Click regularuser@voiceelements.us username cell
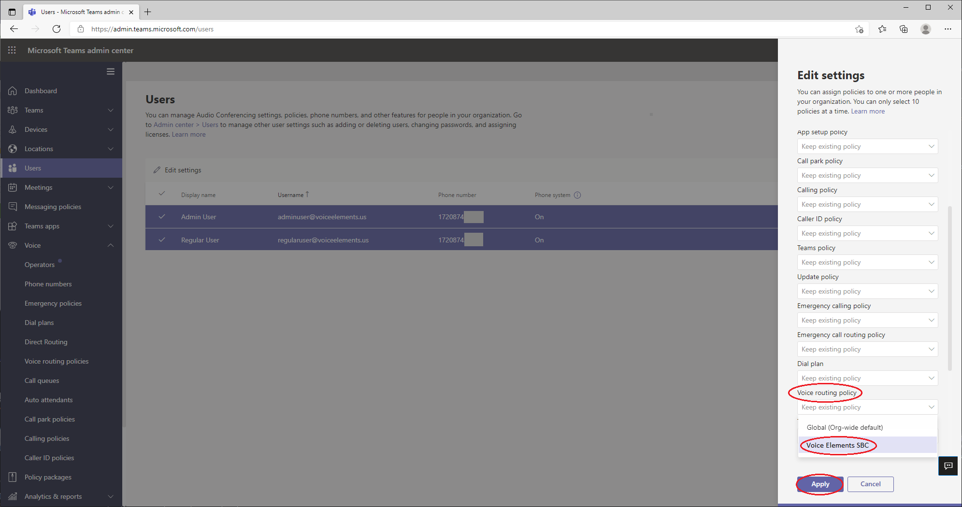The height and width of the screenshot is (507, 962). pos(323,240)
